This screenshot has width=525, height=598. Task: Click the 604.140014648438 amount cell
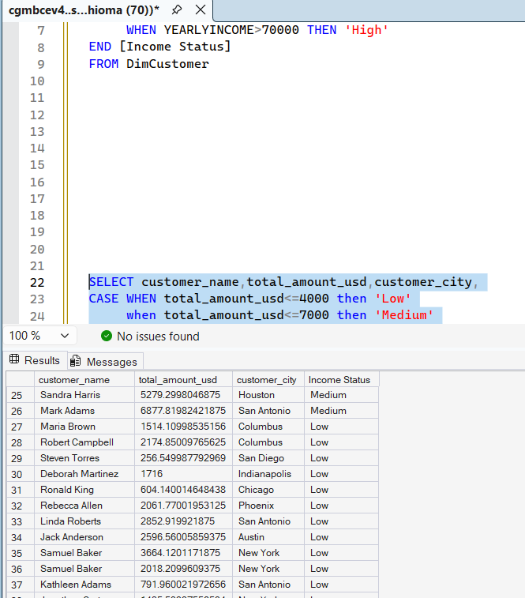click(183, 490)
